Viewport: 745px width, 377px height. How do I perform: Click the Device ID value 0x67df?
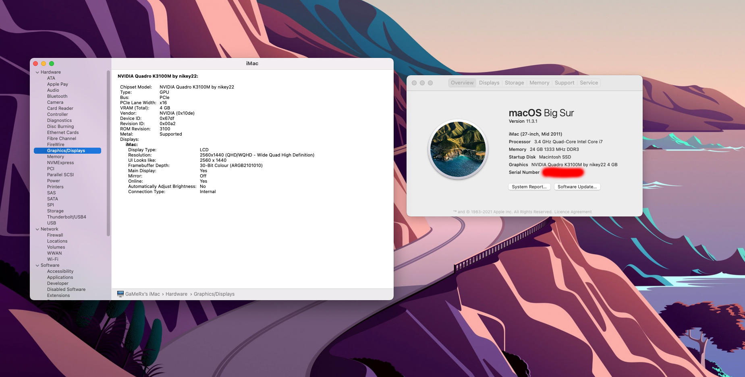167,119
